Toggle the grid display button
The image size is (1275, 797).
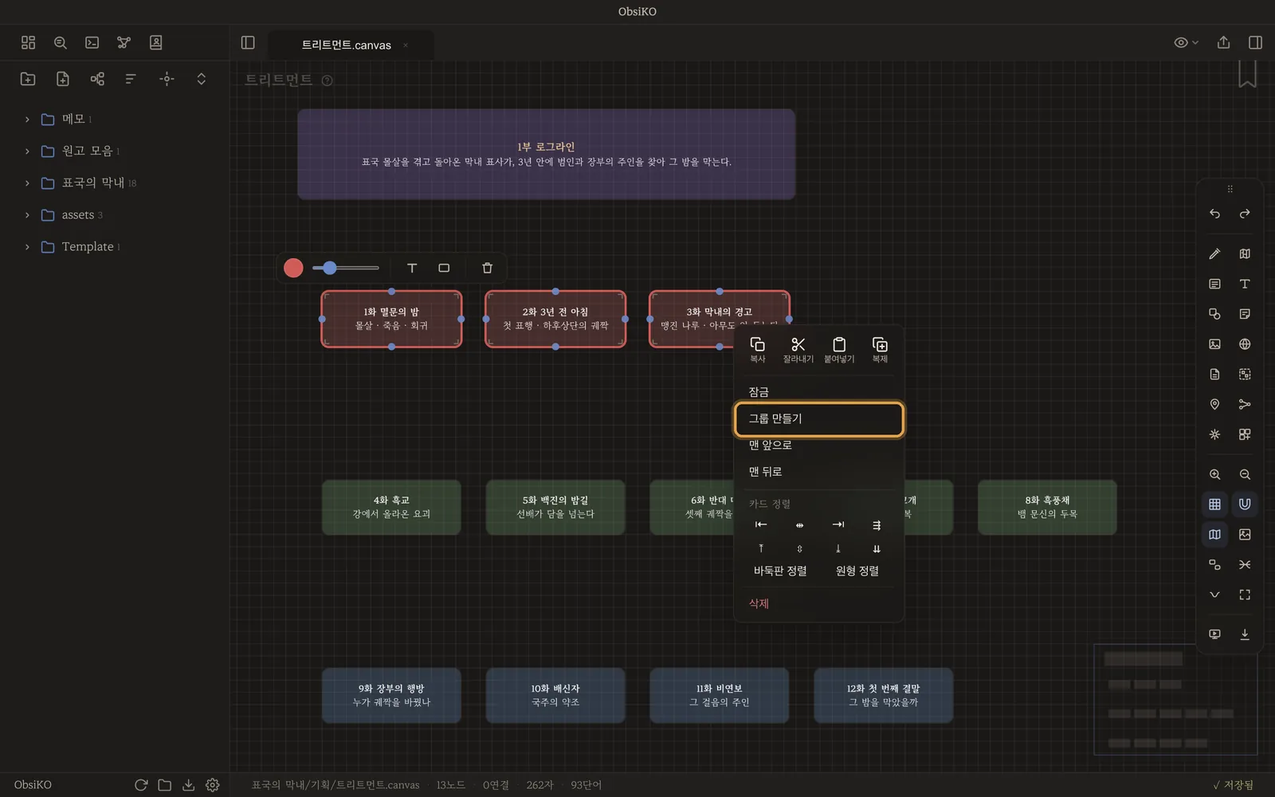click(x=1214, y=504)
